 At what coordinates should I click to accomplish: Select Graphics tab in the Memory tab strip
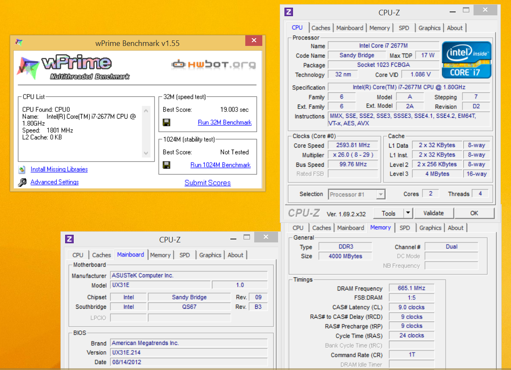click(x=430, y=228)
